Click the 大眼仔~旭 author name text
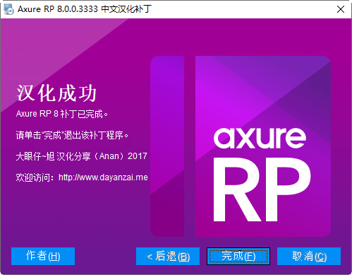Screen dimensions: 352x275 coord(35,156)
